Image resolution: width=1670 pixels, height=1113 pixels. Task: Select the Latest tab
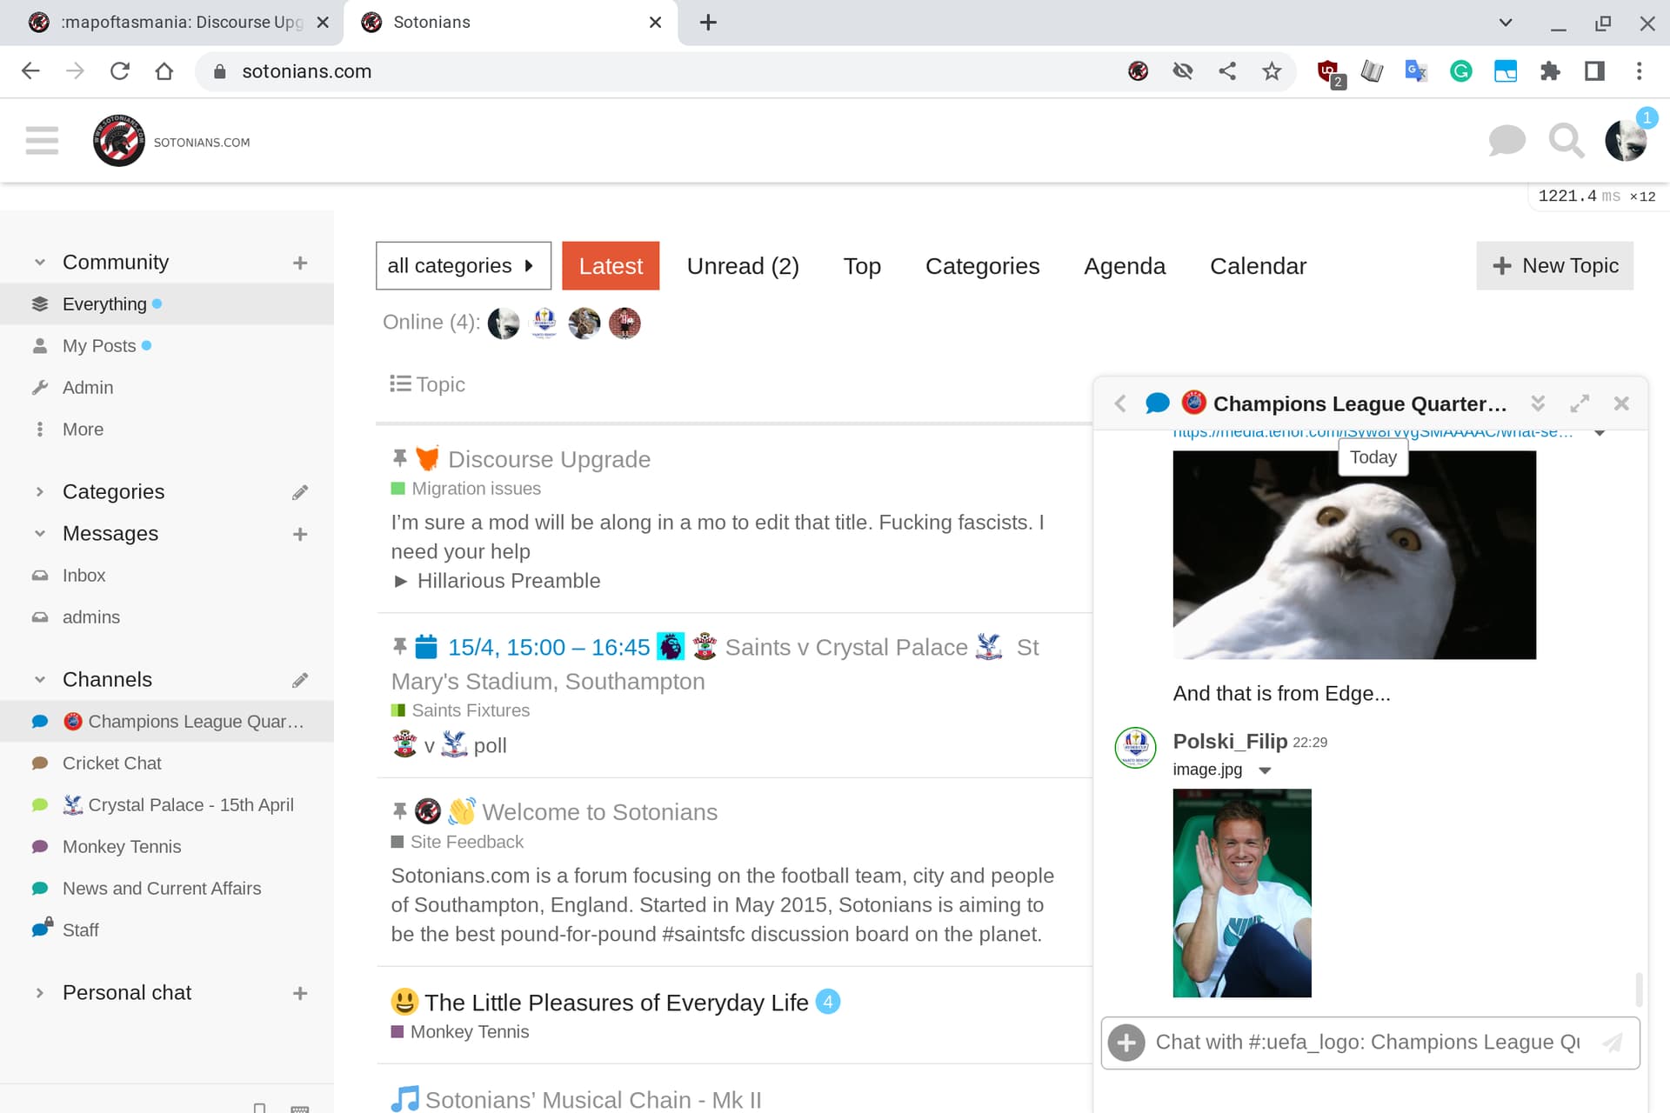click(x=611, y=266)
